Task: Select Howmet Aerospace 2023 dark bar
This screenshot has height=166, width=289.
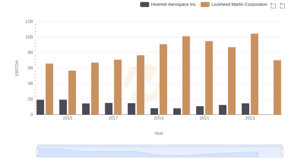Action: click(x=245, y=109)
